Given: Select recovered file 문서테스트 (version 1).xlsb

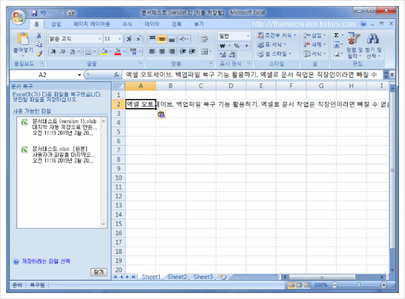Looking at the screenshot, I should (x=59, y=127).
